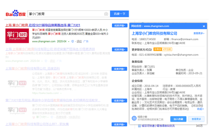The image size is (214, 140).
Task: Click 线索详情 button beside 职友集 result
Action: pyautogui.click(x=119, y=124)
